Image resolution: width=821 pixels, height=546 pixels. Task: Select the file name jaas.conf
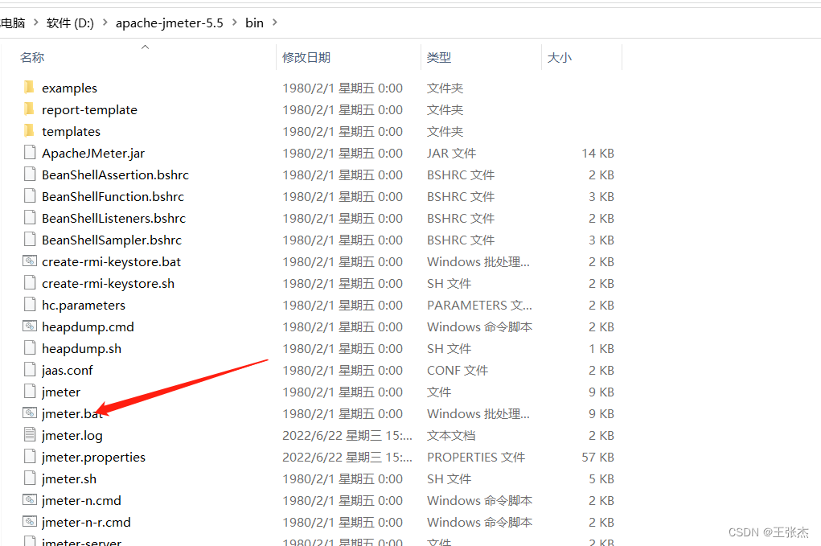pyautogui.click(x=67, y=370)
